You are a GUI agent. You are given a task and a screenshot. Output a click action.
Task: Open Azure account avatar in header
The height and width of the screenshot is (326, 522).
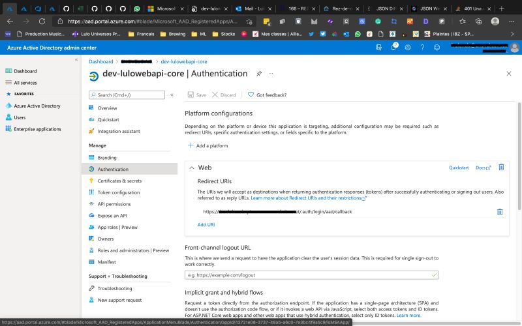514,48
